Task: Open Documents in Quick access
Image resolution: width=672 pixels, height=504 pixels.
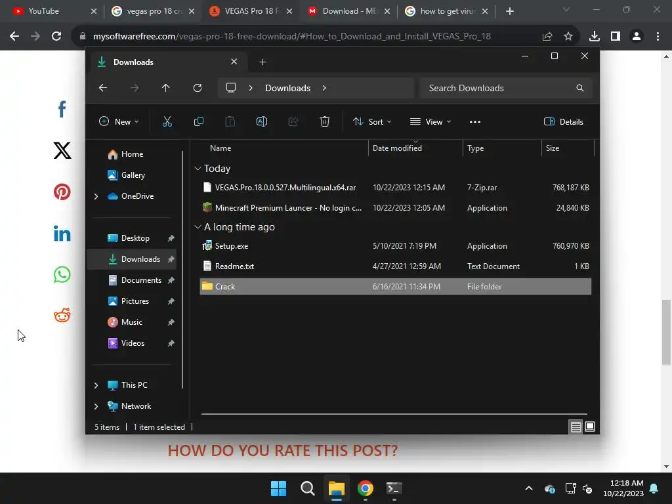Action: [x=141, y=280]
